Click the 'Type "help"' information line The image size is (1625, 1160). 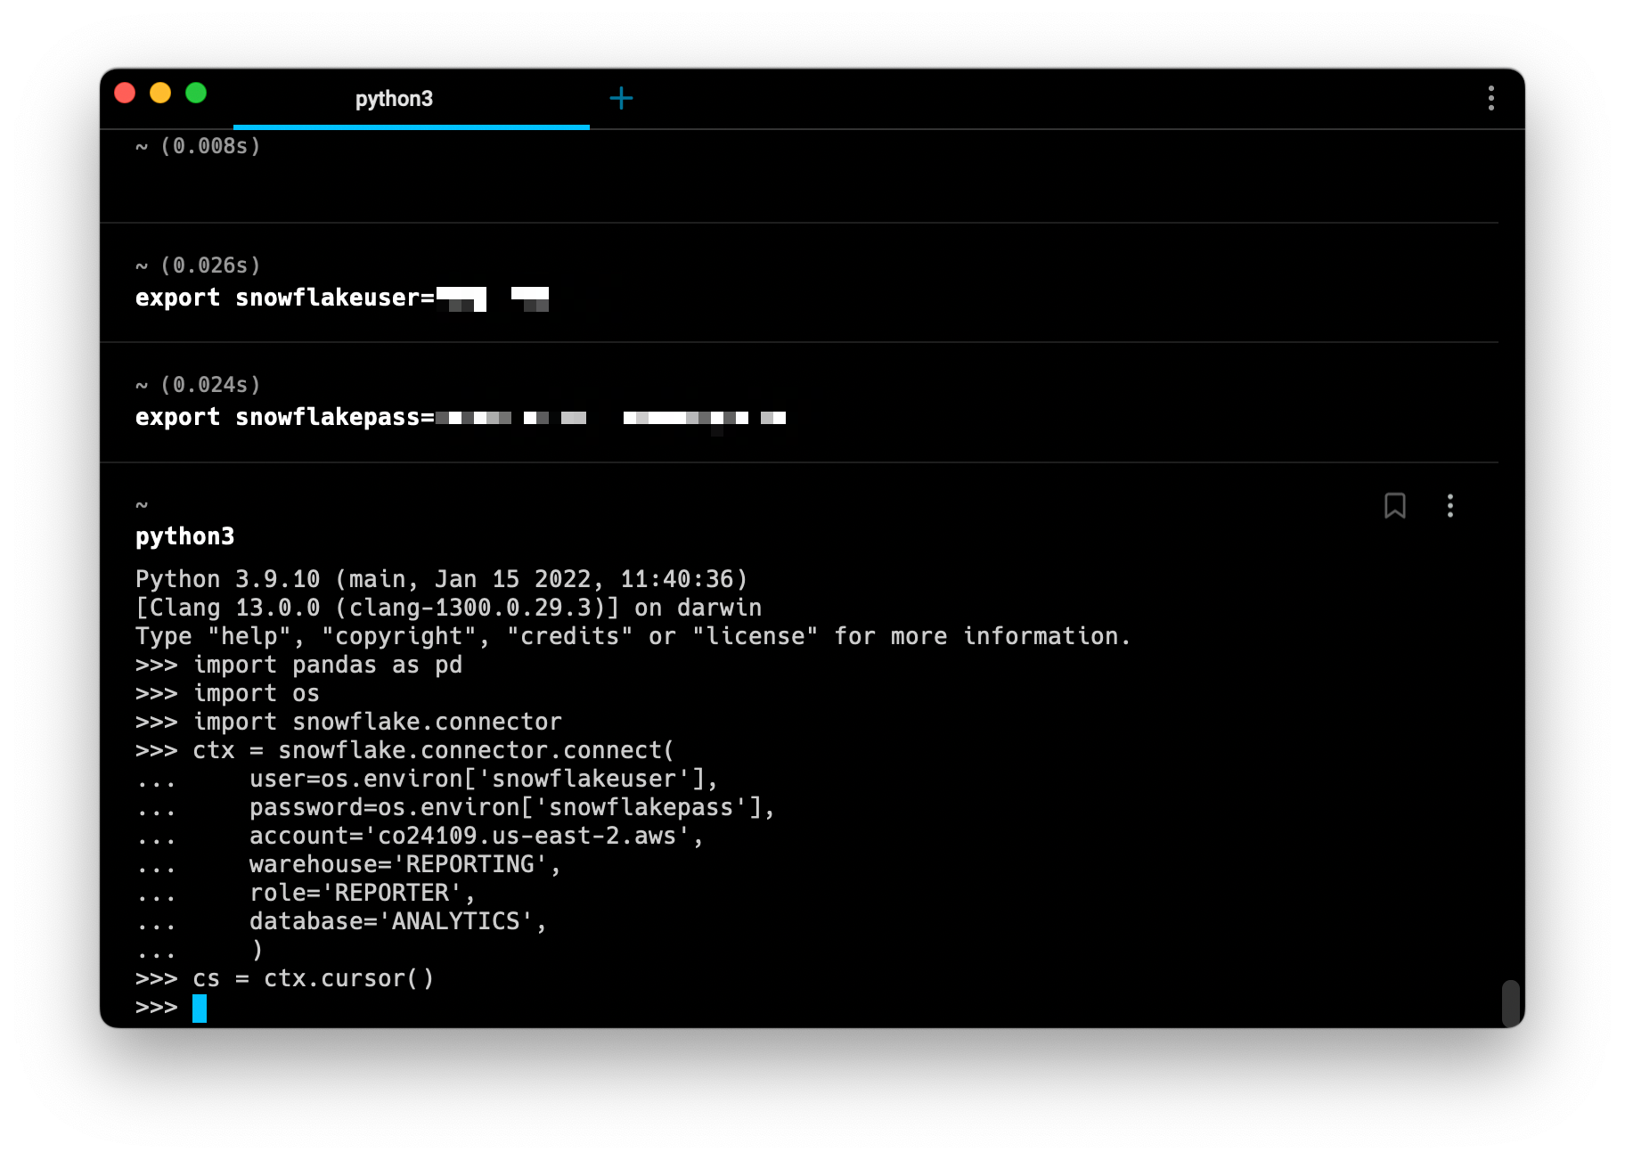(633, 636)
